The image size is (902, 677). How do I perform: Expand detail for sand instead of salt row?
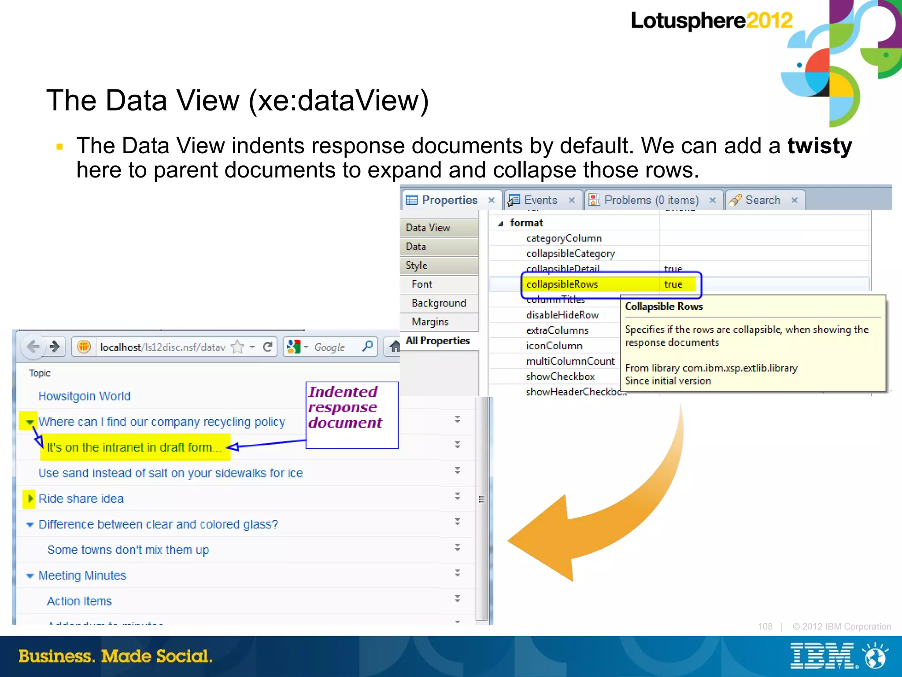[458, 470]
